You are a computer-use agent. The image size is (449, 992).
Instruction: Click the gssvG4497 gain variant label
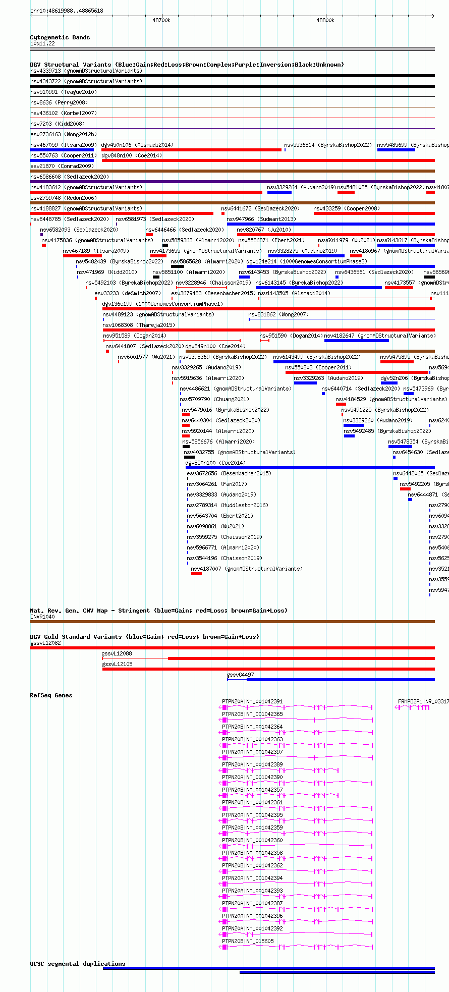[x=241, y=675]
